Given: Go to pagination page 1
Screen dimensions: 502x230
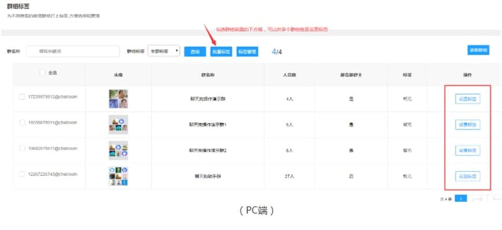Looking at the screenshot, I should 461,199.
